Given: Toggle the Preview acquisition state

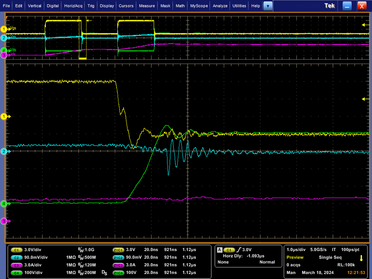Looking at the screenshot, I should (295, 257).
